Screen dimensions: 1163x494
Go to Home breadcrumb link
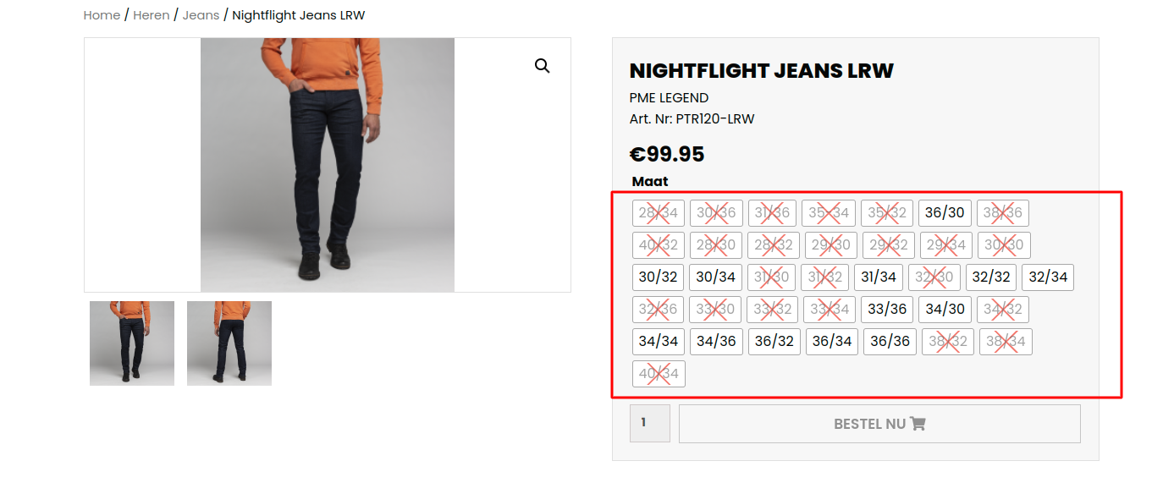(102, 15)
